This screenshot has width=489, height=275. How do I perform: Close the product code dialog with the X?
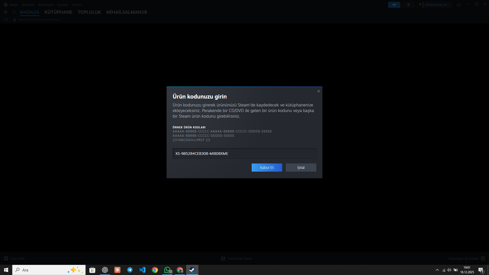pyautogui.click(x=318, y=91)
